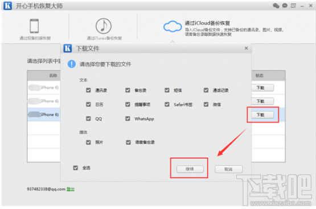Select the second iPhone 6 backup row

(x=44, y=101)
